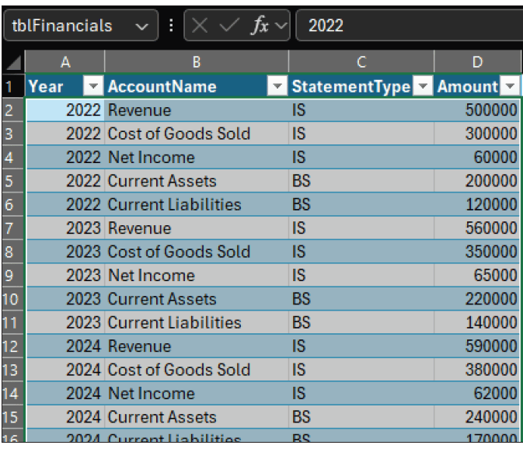Click Current Assets in row 10
Image resolution: width=523 pixels, height=459 pixels.
click(x=197, y=299)
